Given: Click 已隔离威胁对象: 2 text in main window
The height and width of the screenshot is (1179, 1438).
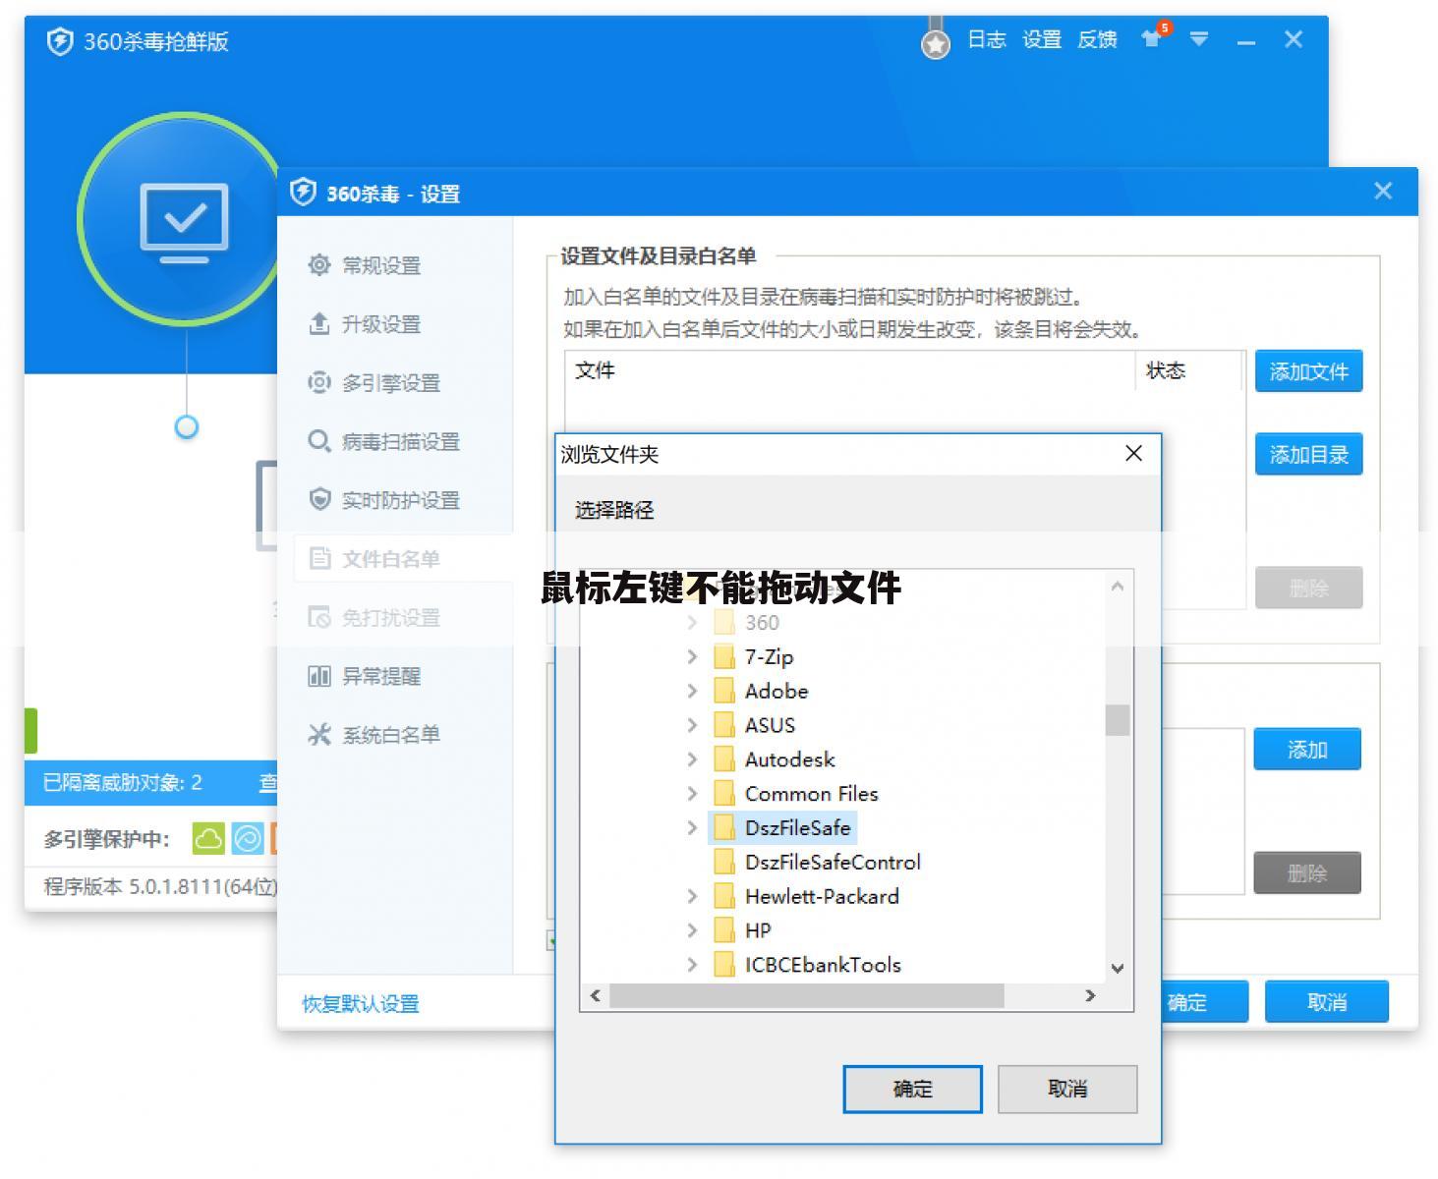Looking at the screenshot, I should tap(122, 782).
